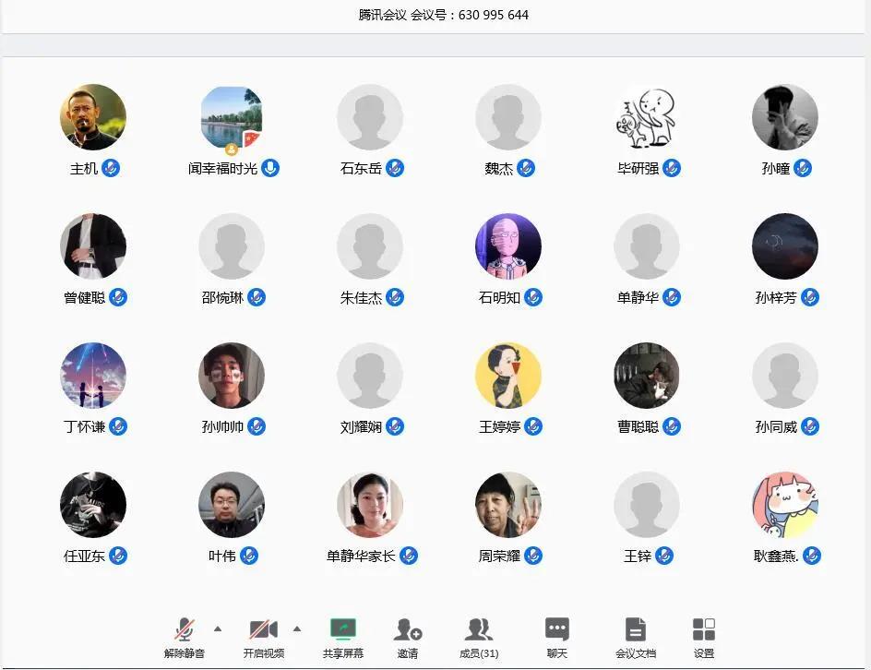Image resolution: width=871 pixels, height=670 pixels.
Task: Open the 设置 settings panel
Action: point(703,637)
